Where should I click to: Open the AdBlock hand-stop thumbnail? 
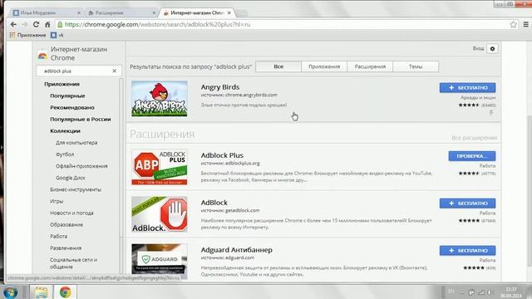point(160,214)
